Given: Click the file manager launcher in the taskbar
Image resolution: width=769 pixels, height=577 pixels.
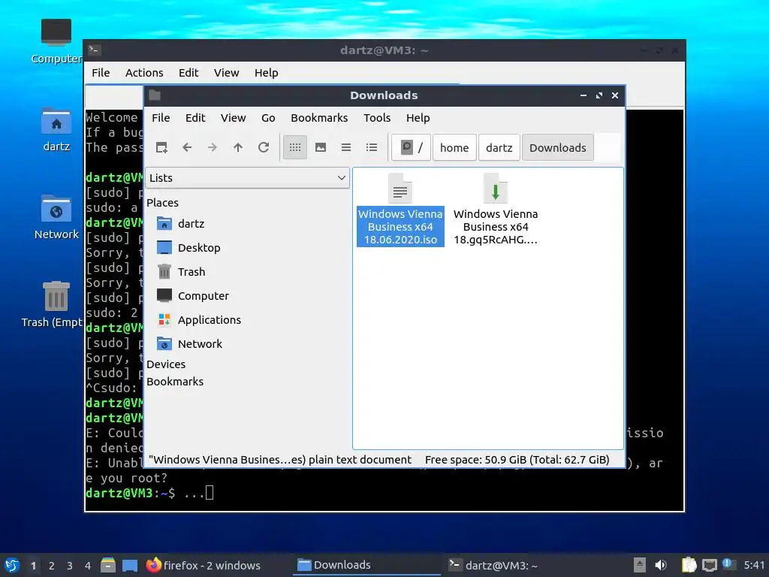Looking at the screenshot, I should coord(108,565).
